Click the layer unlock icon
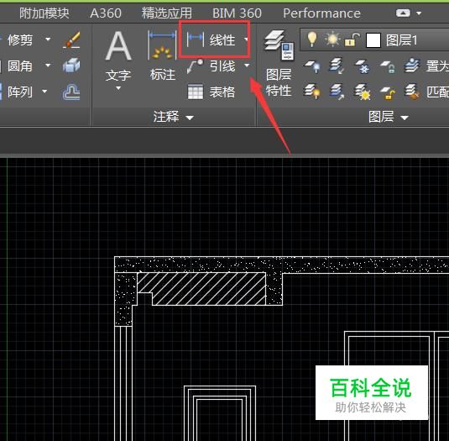The height and width of the screenshot is (441, 449). point(388,92)
